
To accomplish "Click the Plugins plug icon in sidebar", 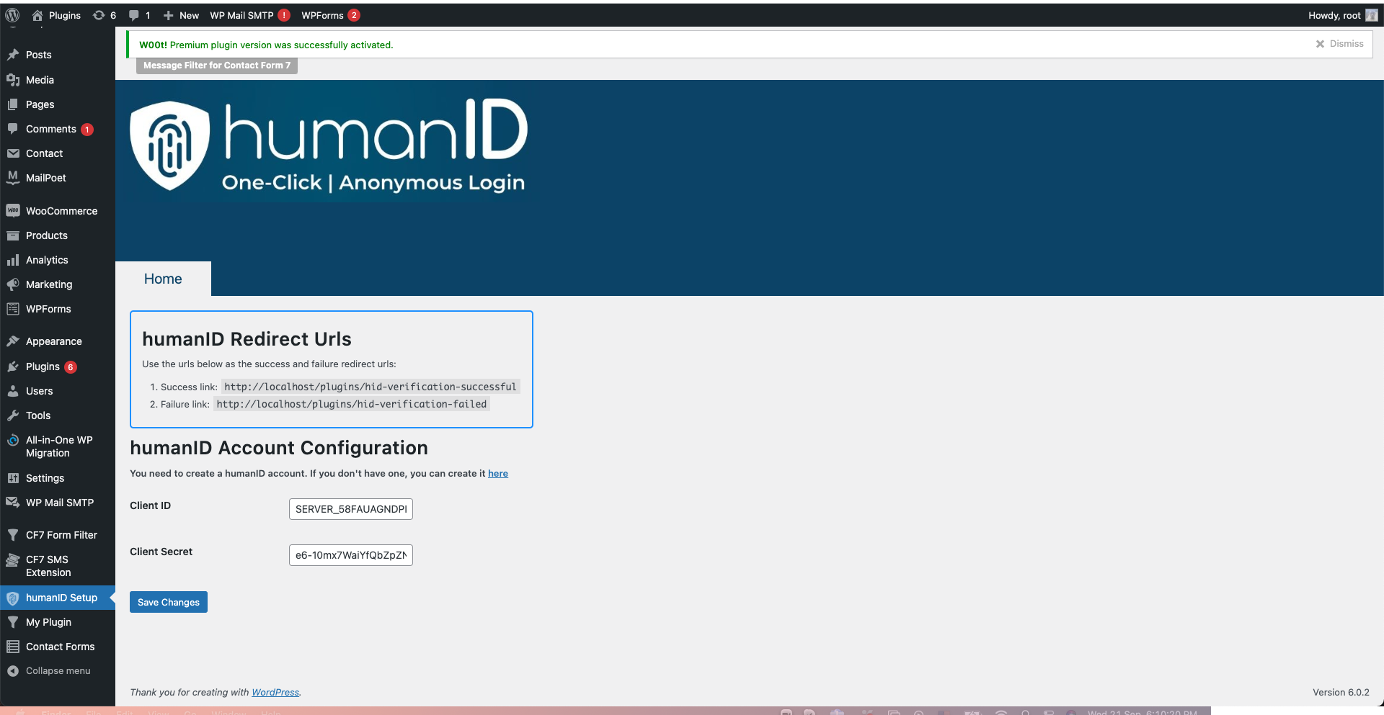I will tap(13, 367).
